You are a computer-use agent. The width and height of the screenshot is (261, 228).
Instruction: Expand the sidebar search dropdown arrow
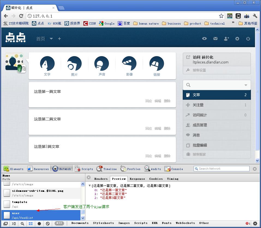(246, 85)
